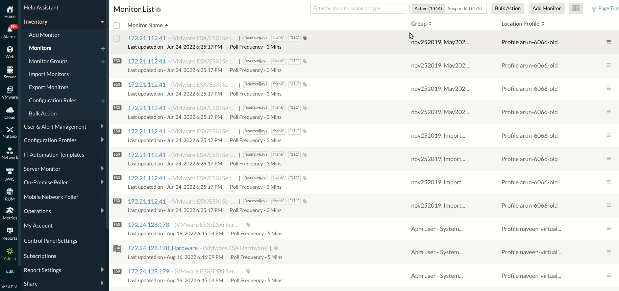Open the Nutanix icon in sidebar
619x291 pixels.
[10, 132]
